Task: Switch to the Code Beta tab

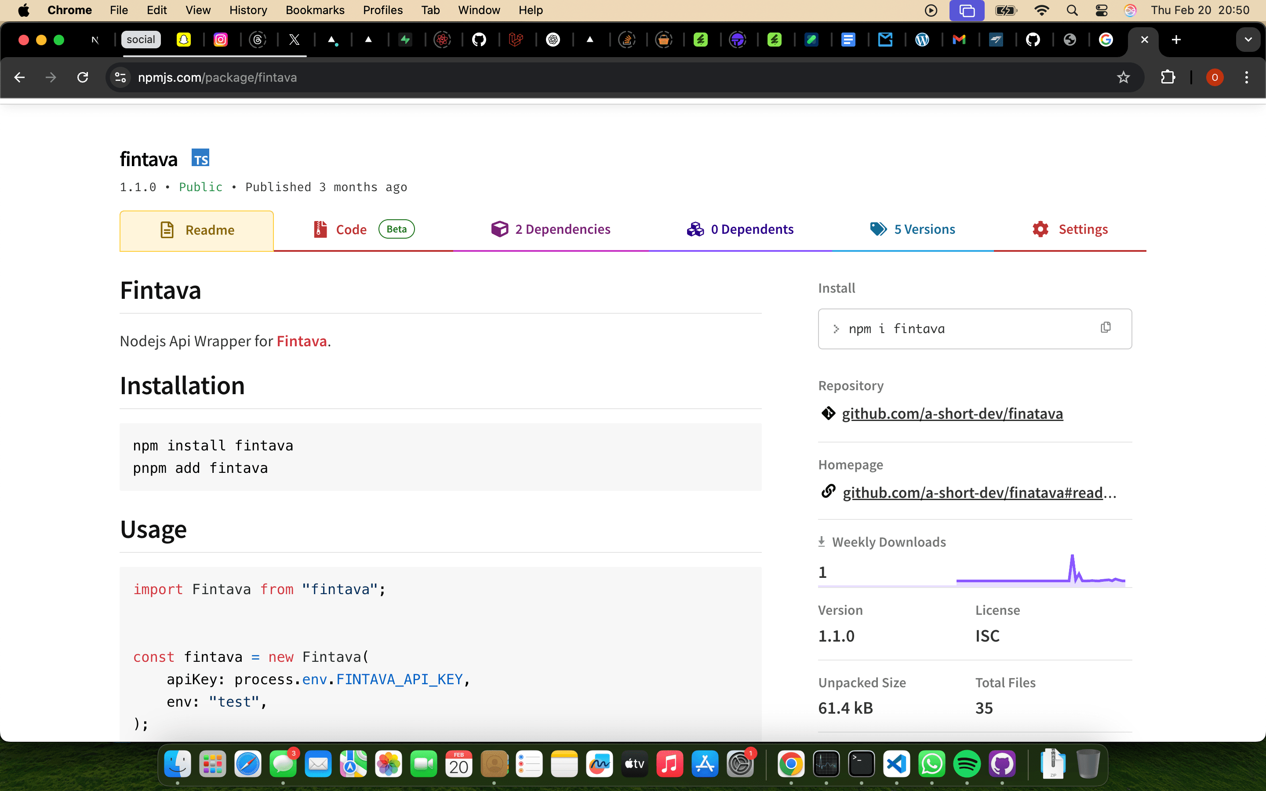Action: 349,229
